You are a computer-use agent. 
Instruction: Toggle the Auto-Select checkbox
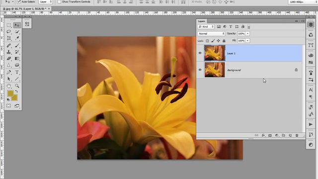[19, 1]
